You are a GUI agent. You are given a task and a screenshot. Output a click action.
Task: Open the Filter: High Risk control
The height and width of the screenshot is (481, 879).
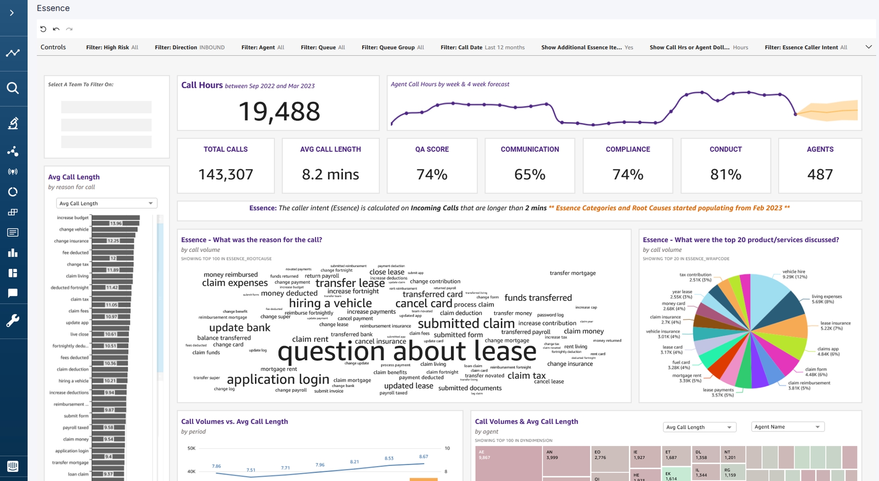(x=112, y=47)
